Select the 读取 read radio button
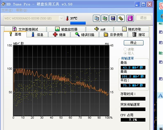Viewport: 163px width, 130px height. [125, 49]
